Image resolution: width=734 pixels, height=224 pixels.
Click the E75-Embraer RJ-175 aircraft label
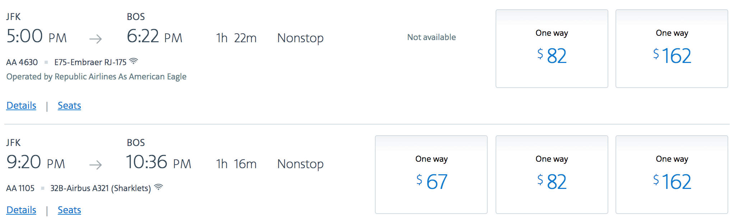[x=90, y=62]
